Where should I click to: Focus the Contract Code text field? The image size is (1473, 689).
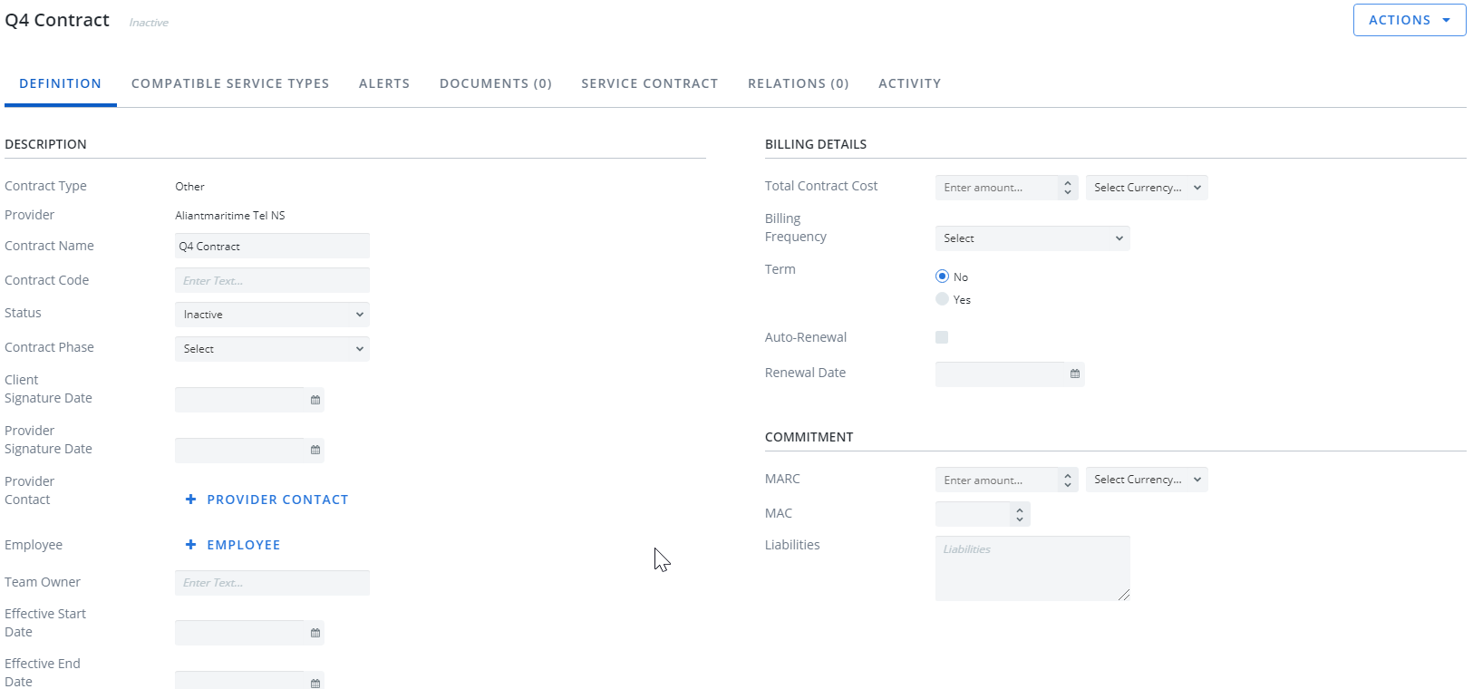click(x=272, y=281)
